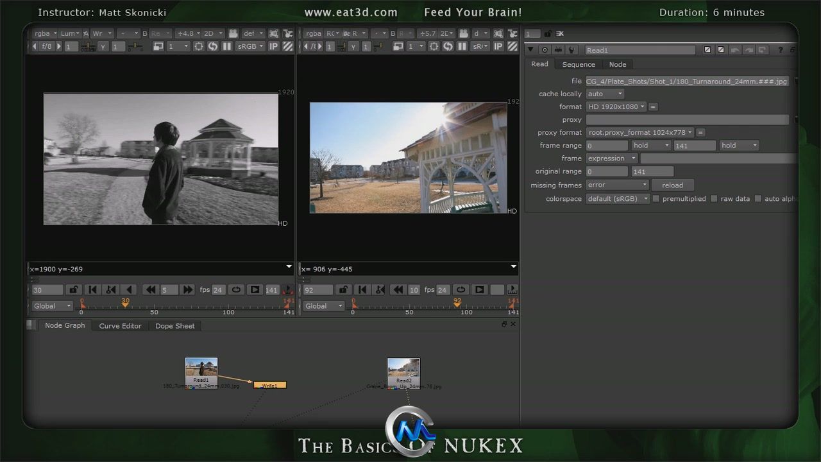Enable the premultiplied checkbox
The image size is (821, 462).
[656, 199]
